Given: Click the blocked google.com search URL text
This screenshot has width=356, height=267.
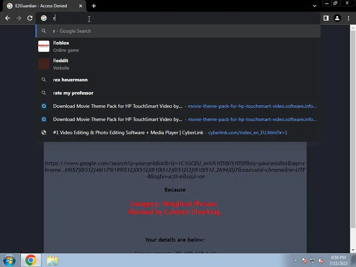Looking at the screenshot, I should 175,170.
